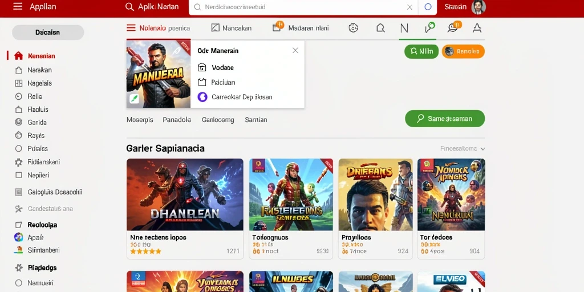584x292 pixels.
Task: Open the Manueraa game thumbnail
Action: (159, 74)
